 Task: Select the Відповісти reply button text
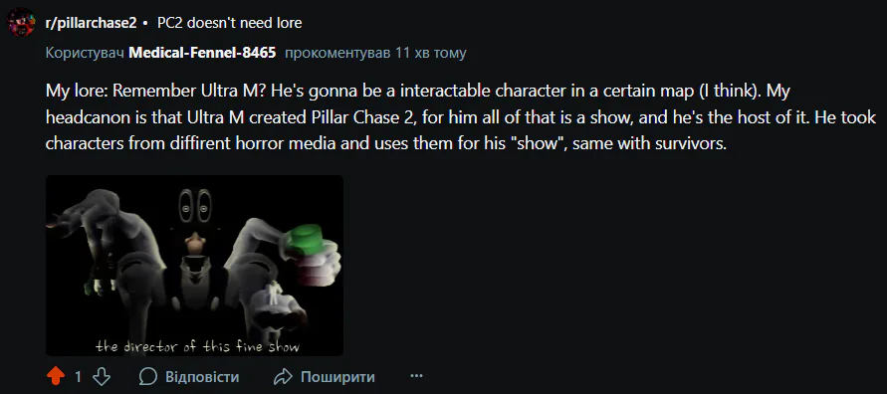point(202,377)
